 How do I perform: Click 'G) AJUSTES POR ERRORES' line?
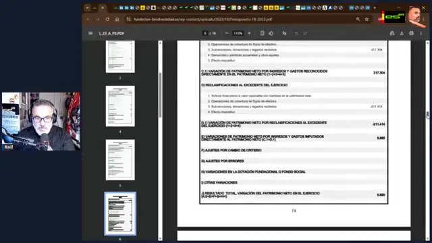pos(223,161)
